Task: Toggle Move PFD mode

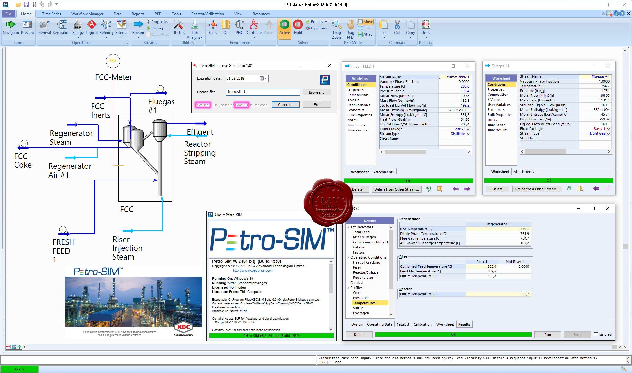Action: click(x=365, y=22)
